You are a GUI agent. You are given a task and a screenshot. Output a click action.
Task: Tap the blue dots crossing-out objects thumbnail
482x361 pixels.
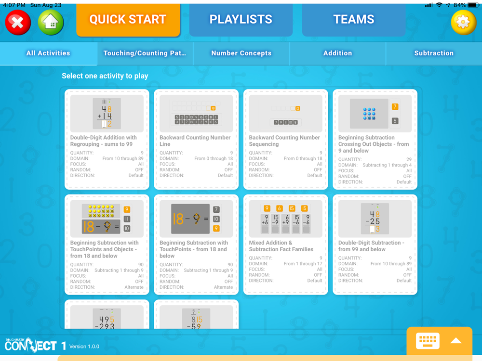(375, 114)
